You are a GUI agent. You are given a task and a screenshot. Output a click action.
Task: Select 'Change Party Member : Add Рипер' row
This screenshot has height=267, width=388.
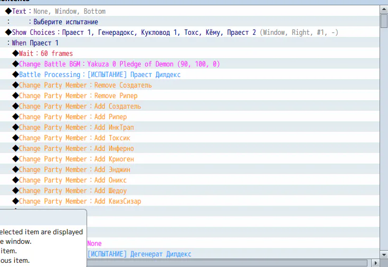[190, 117]
